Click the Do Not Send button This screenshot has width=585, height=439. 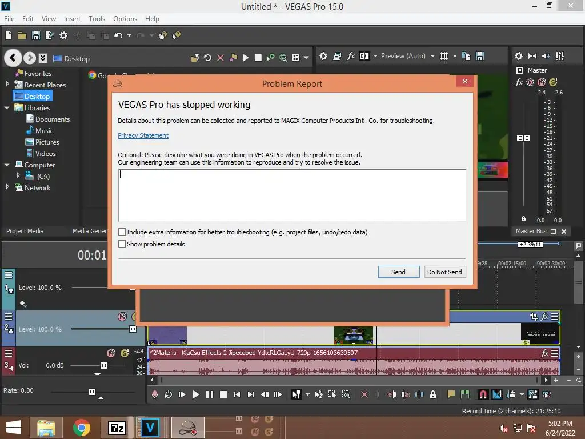point(444,272)
